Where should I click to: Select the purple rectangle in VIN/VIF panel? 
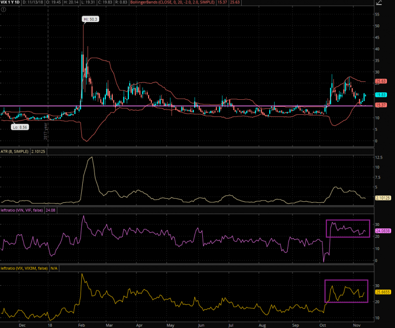[x=348, y=220]
